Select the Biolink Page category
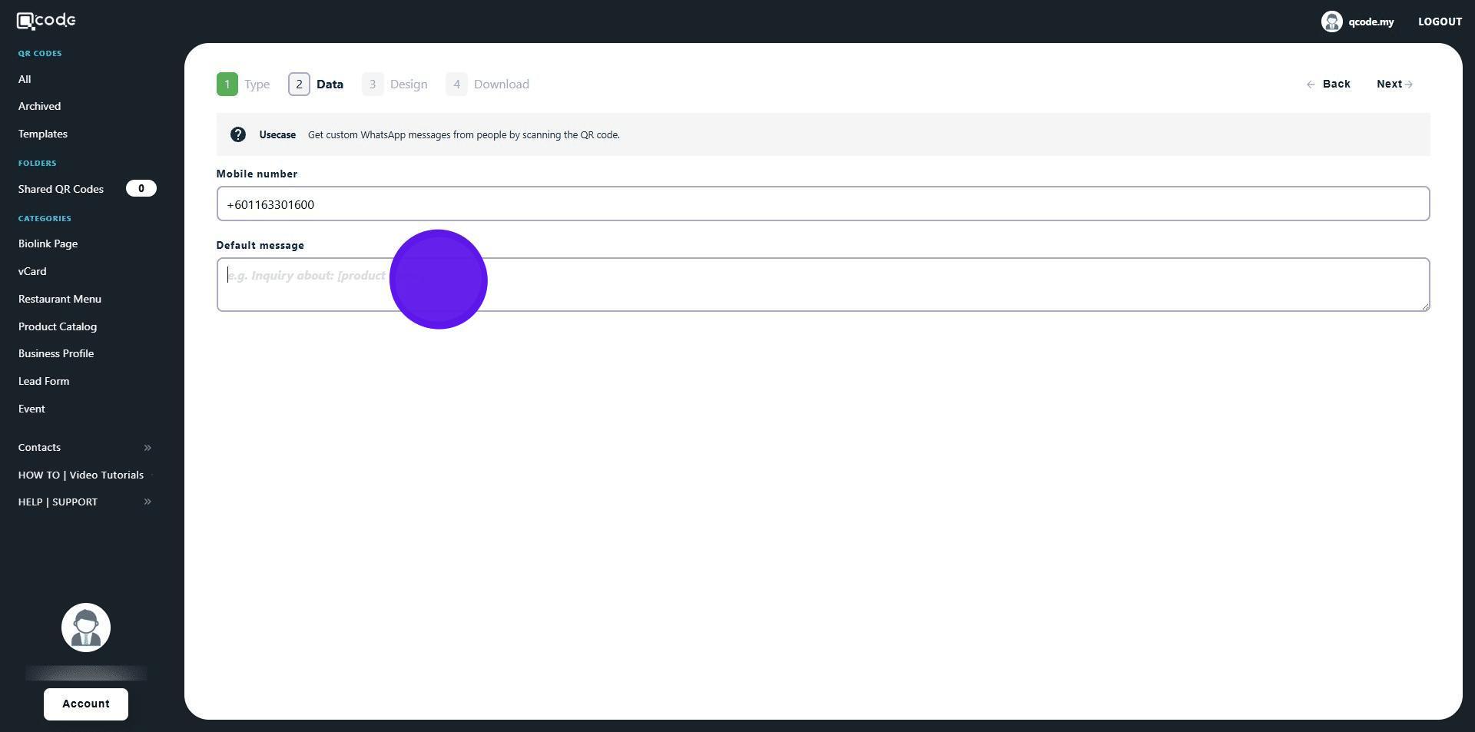This screenshot has width=1475, height=732. [x=48, y=243]
